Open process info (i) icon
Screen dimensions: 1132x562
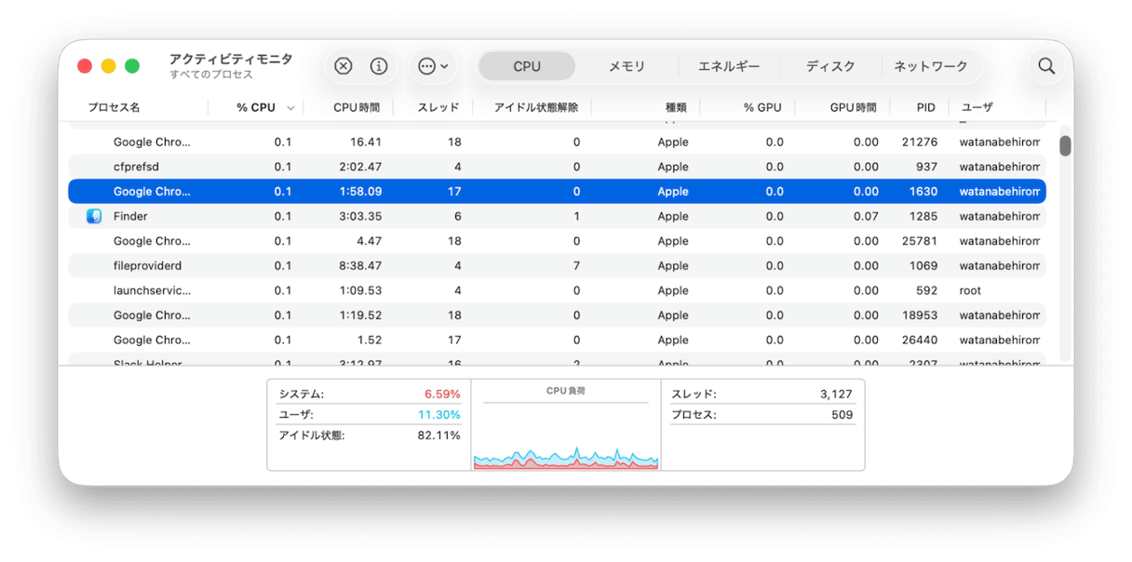point(379,66)
